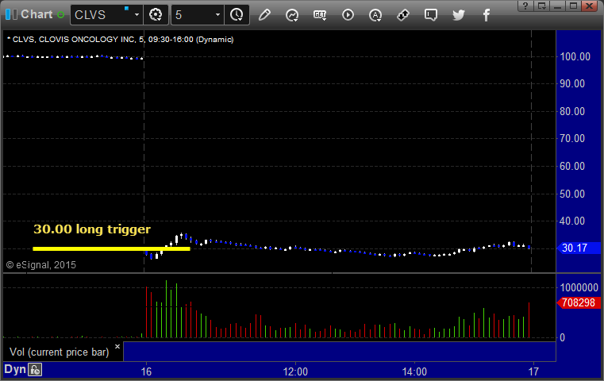The image size is (604, 381).
Task: Toggle the lock icon next to Dyn
Action: (x=35, y=370)
